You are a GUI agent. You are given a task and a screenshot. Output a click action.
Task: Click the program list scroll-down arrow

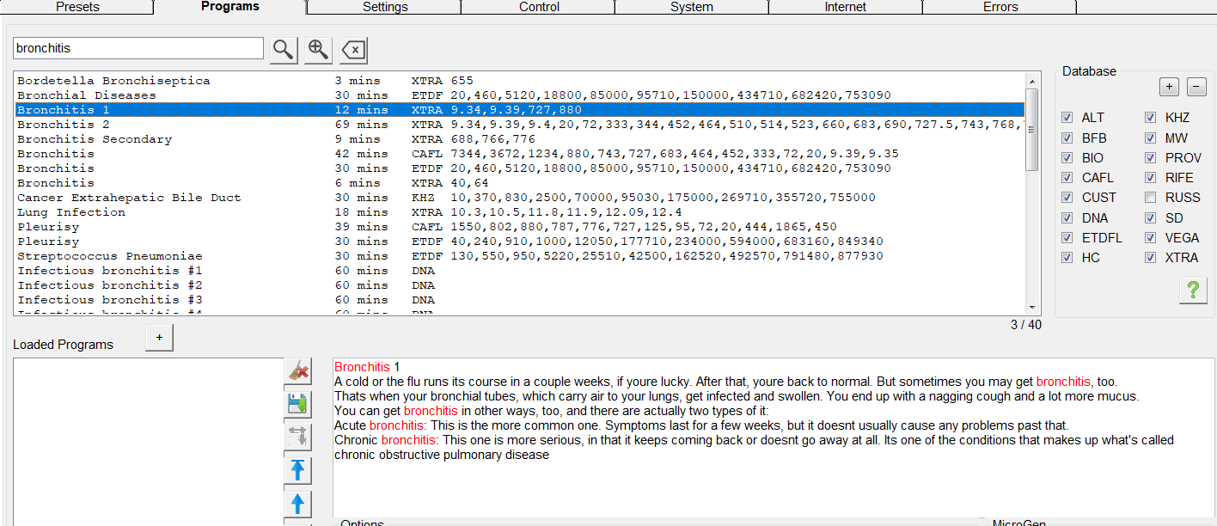(x=1032, y=308)
